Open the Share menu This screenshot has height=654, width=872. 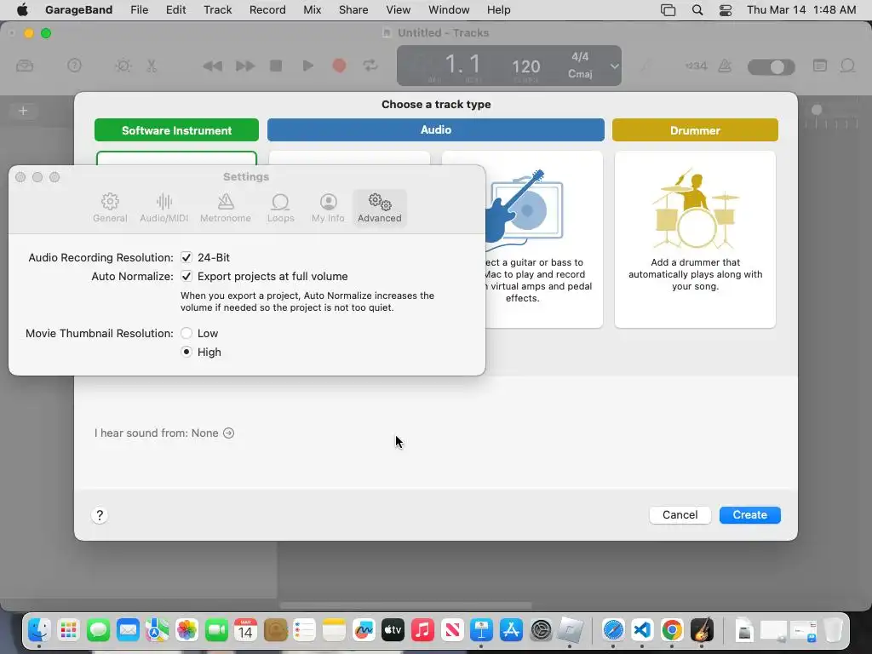click(353, 10)
